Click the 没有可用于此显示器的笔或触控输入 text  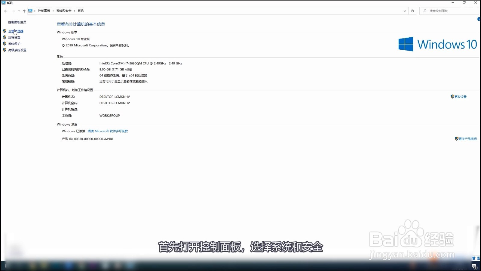tap(124, 82)
